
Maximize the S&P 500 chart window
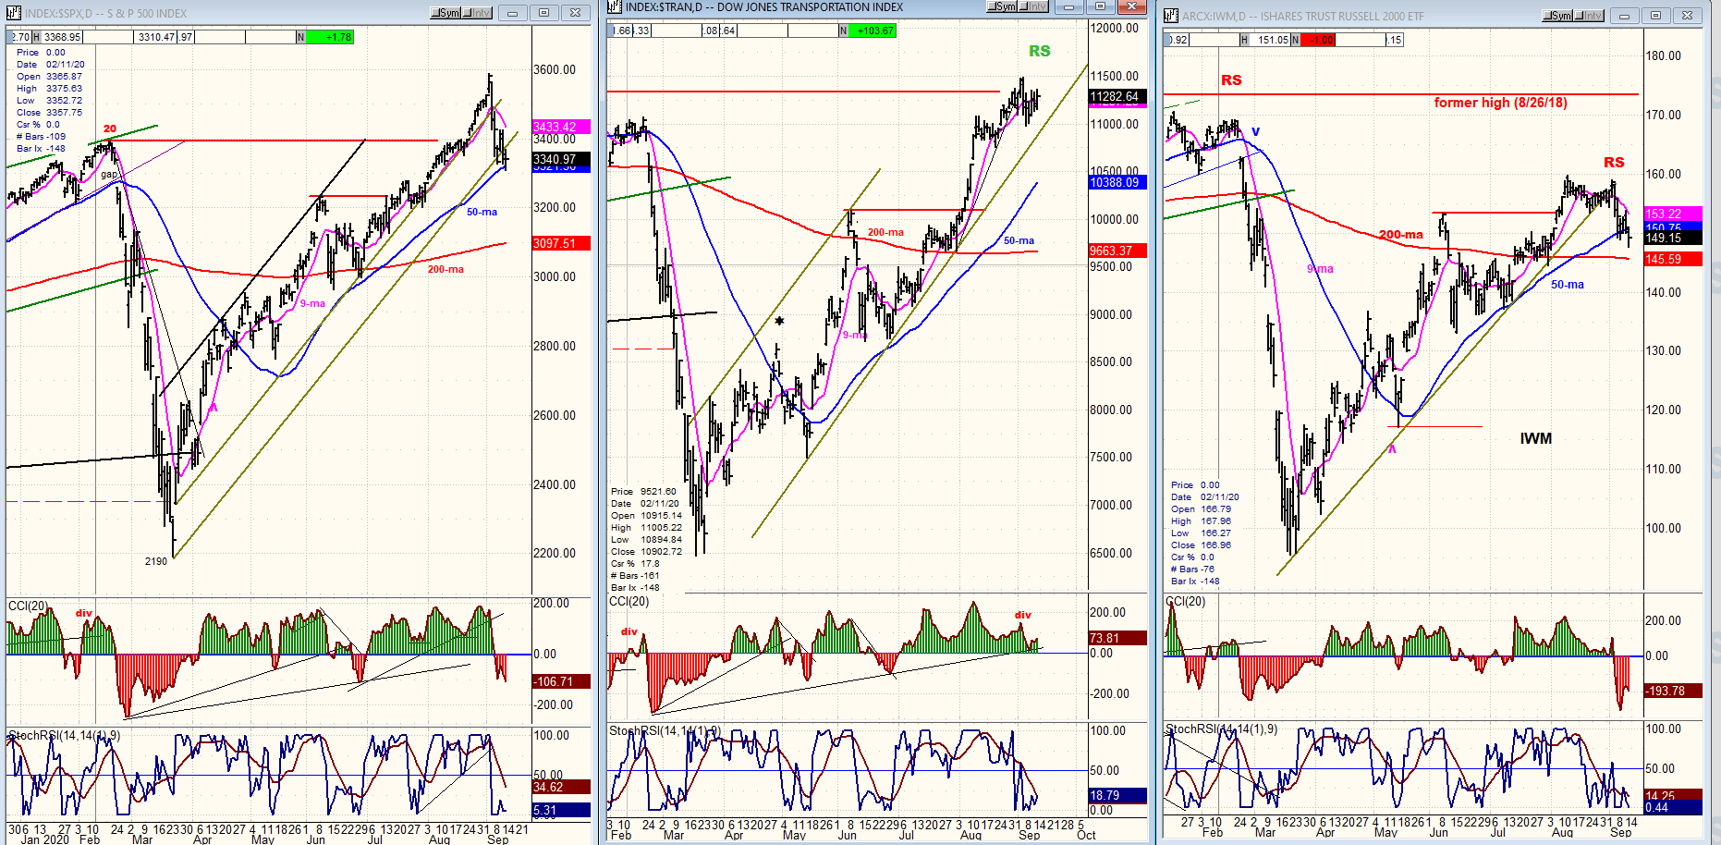543,13
